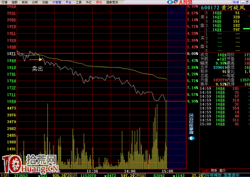Select the 15:00 tick row volume 91
250x177 pixels.
tap(225, 124)
